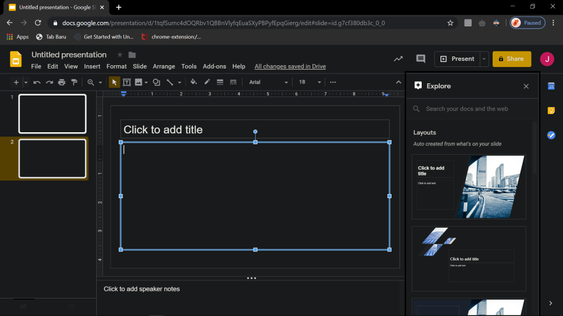
Task: Expand the Present options dropdown arrow
Action: (484, 59)
